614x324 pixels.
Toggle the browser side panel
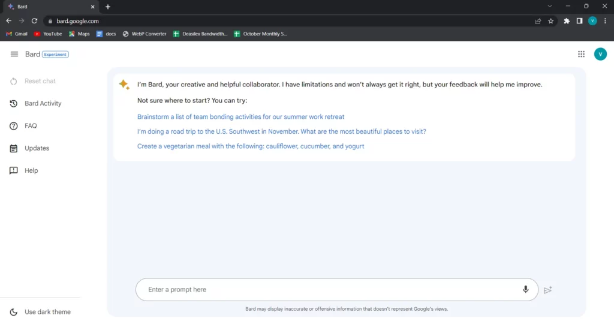coord(580,21)
